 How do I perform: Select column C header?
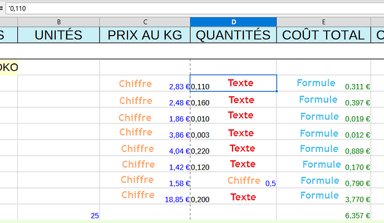pos(145,22)
